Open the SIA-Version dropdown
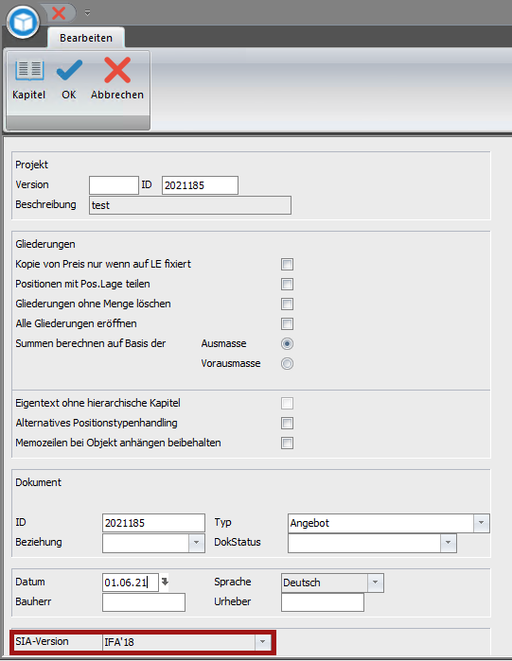Image resolution: width=512 pixels, height=661 pixels. point(263,641)
